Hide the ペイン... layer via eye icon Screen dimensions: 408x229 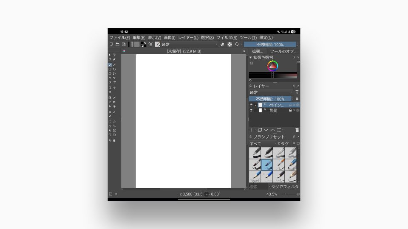click(x=251, y=105)
